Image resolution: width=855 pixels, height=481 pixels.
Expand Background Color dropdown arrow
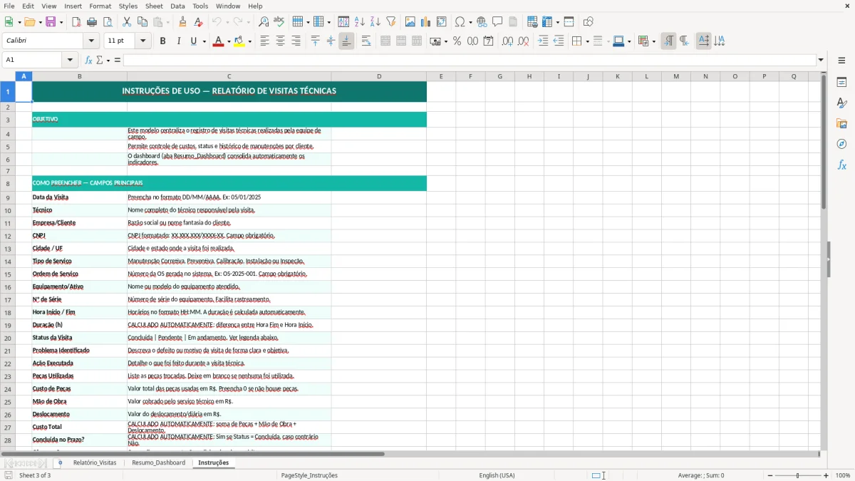pos(249,41)
